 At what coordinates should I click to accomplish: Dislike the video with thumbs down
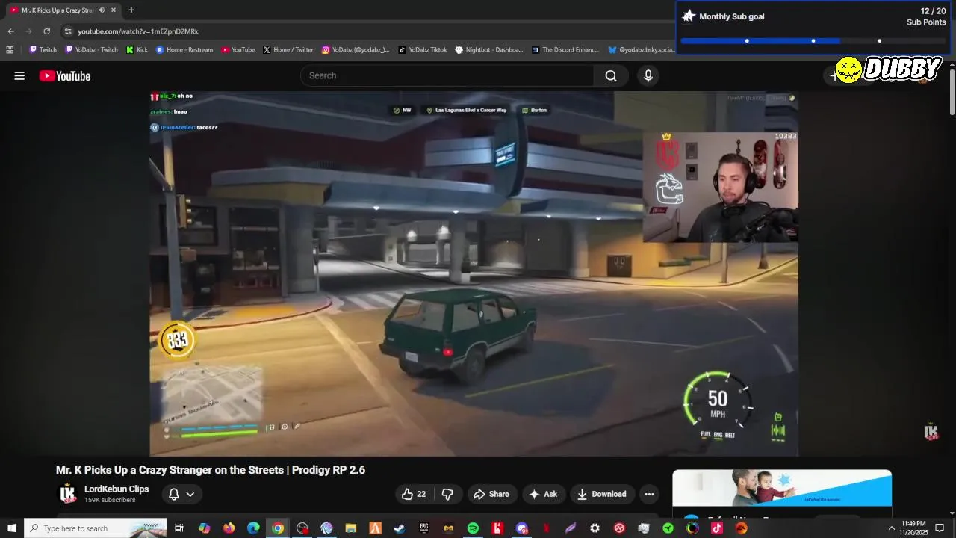click(447, 494)
